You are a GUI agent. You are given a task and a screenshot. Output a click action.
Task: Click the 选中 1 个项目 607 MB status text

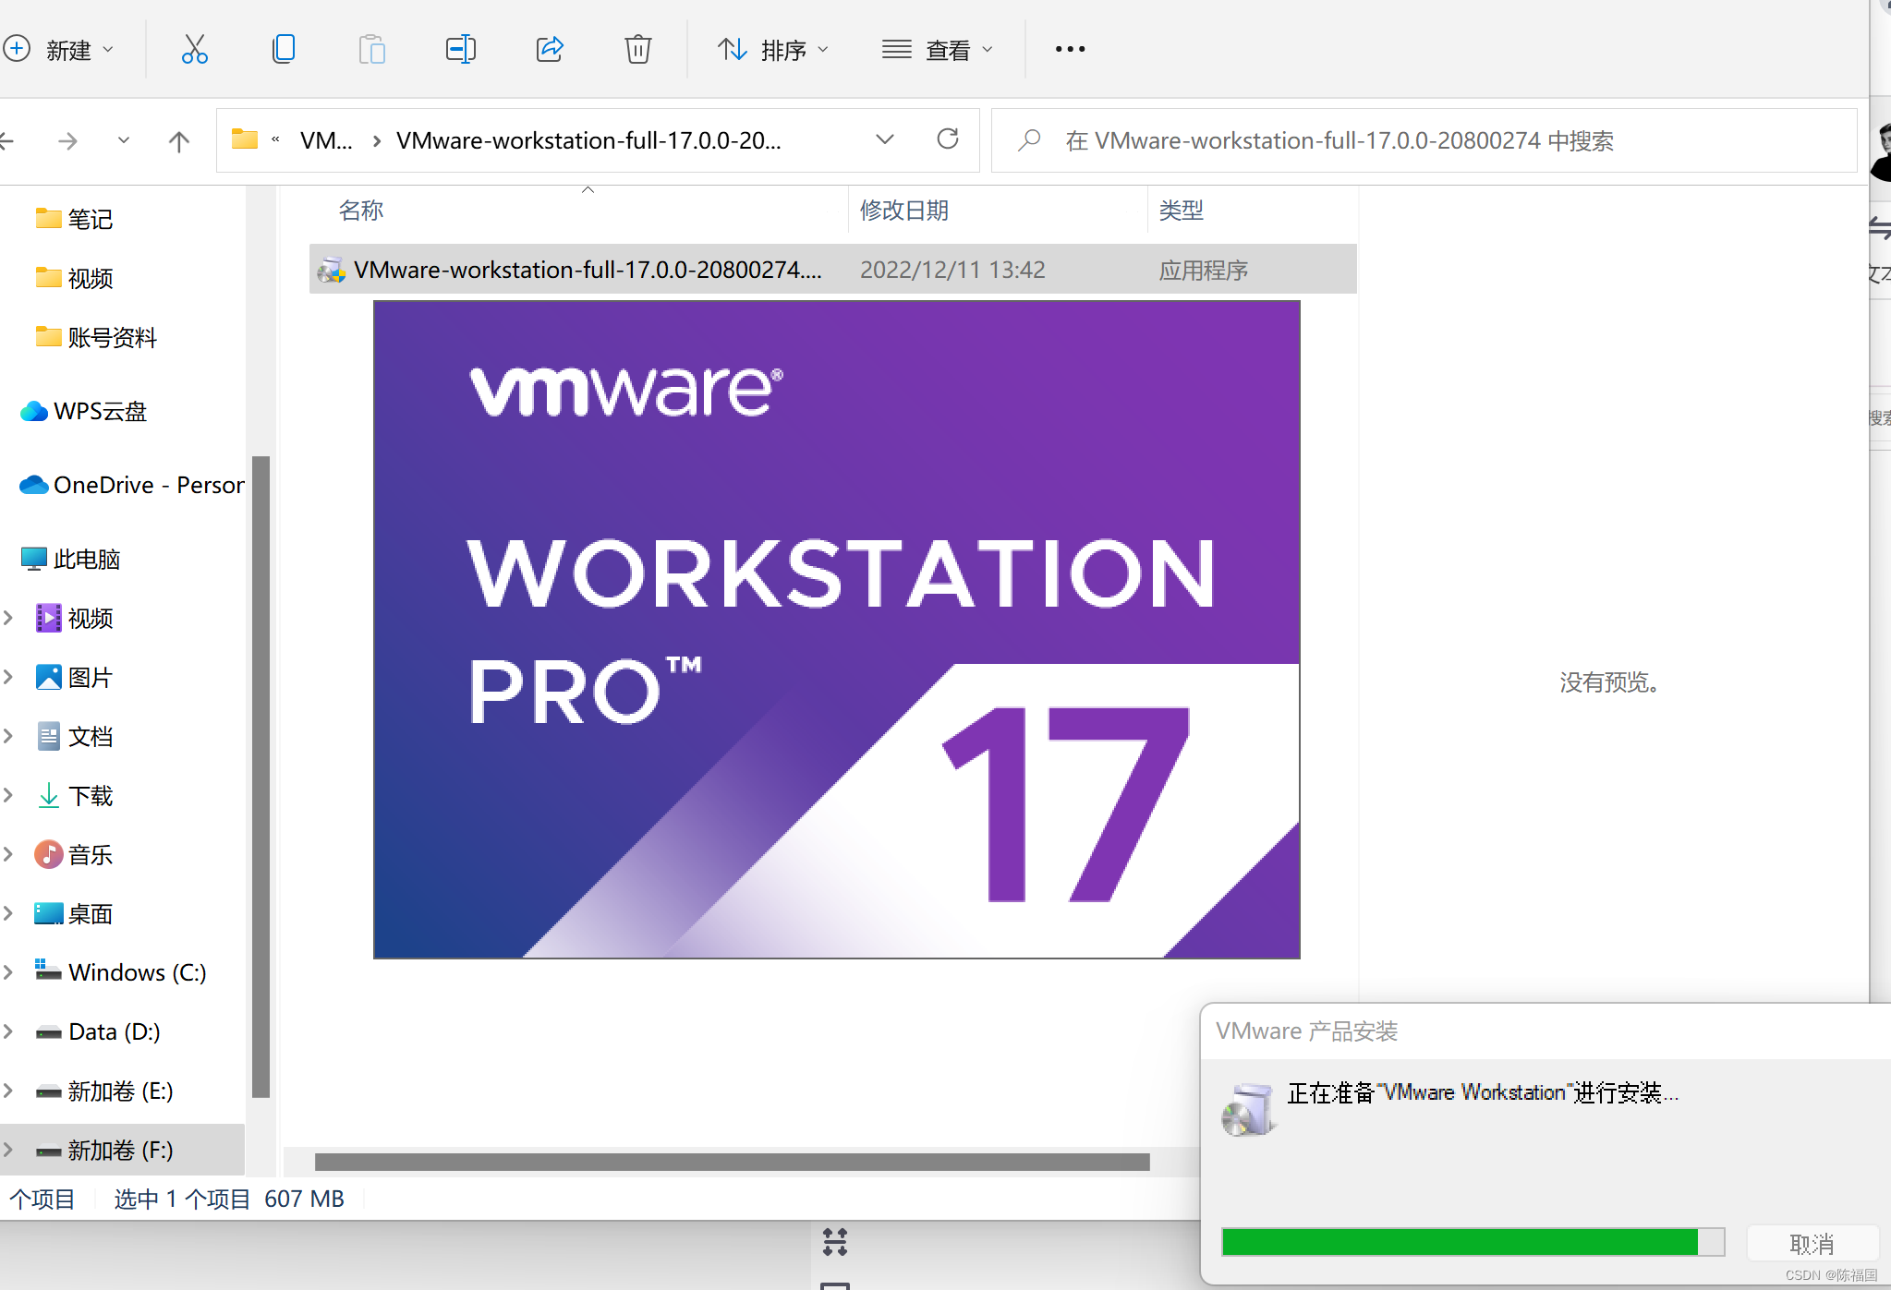tap(229, 1199)
